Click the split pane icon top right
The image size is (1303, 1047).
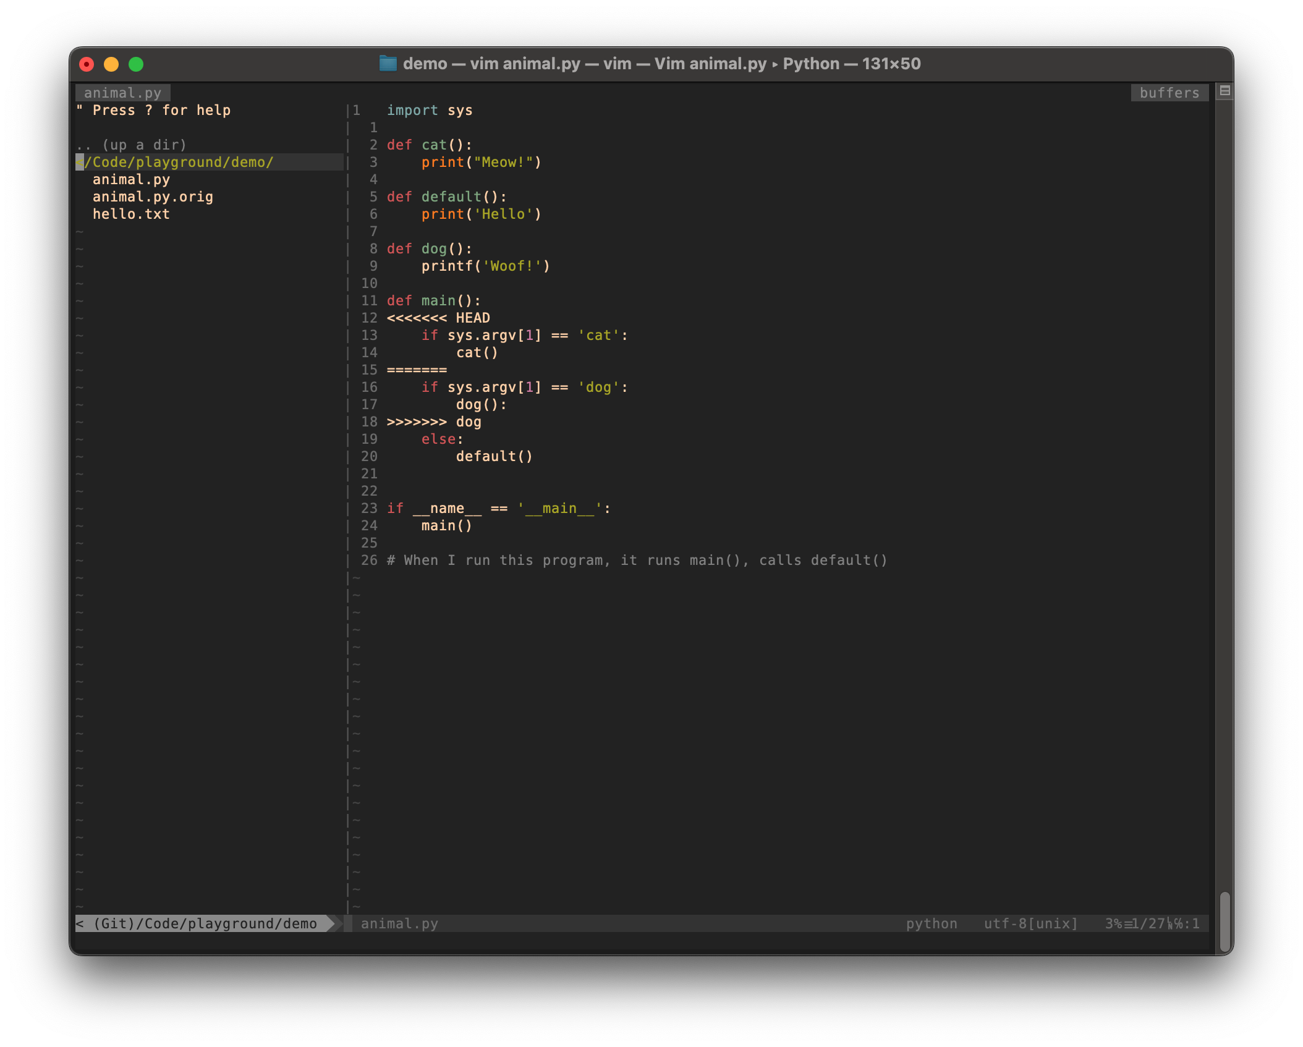pos(1224,91)
